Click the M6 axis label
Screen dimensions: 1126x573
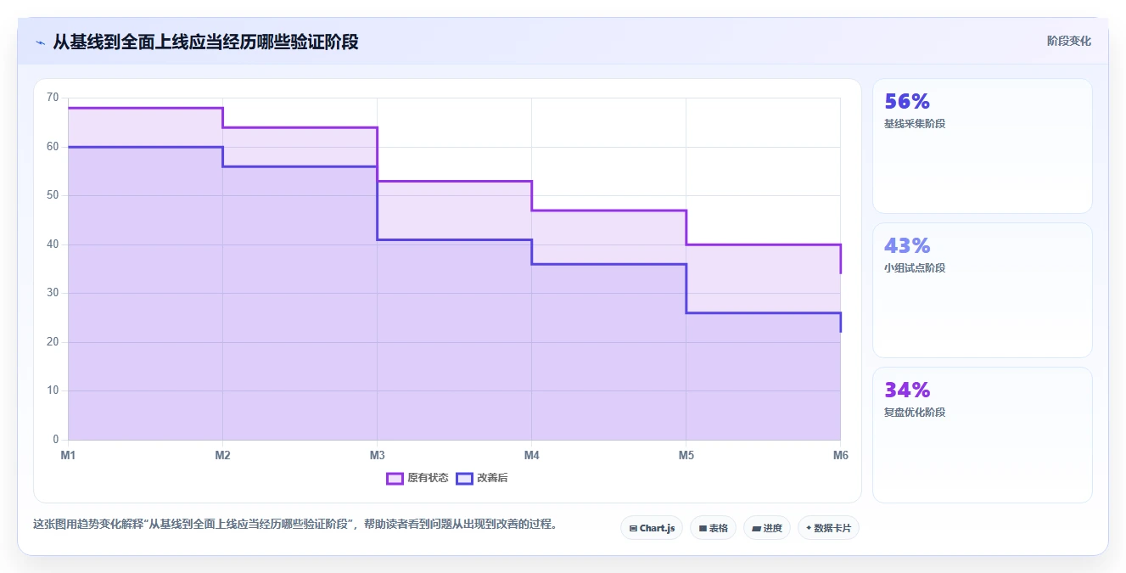840,456
